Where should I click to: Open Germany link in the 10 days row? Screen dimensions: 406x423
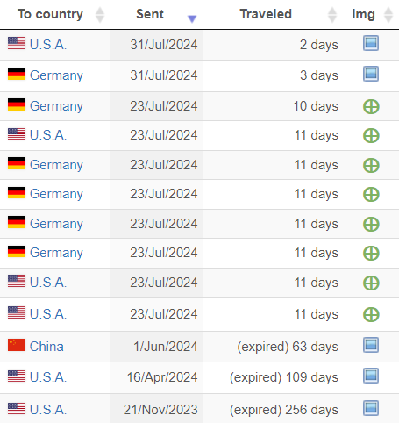(56, 106)
